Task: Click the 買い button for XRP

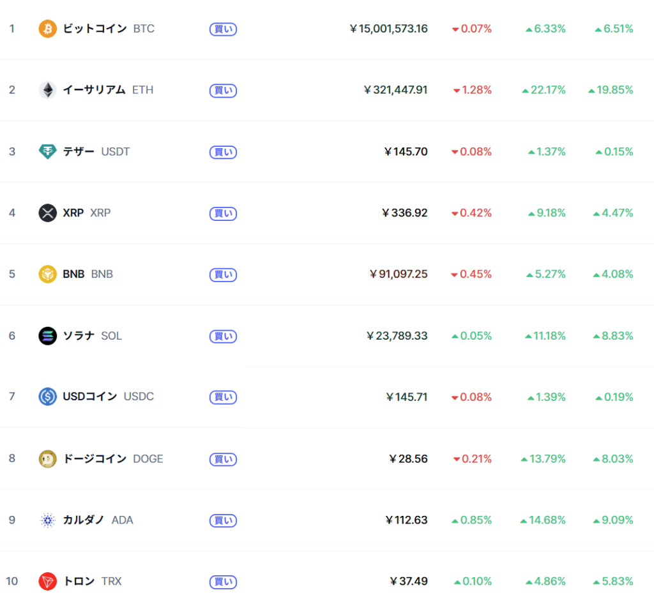Action: pyautogui.click(x=223, y=213)
